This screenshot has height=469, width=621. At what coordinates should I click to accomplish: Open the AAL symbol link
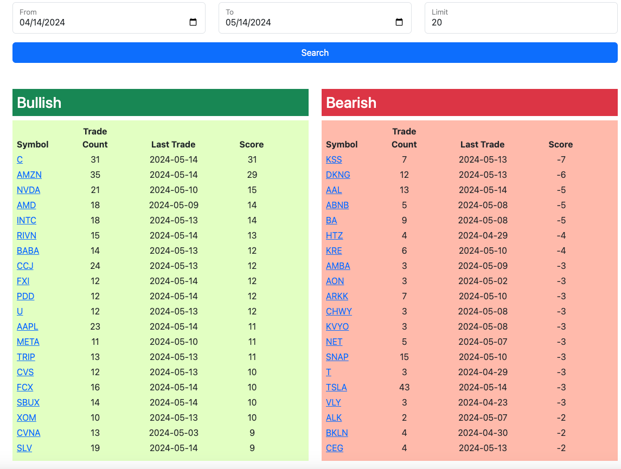point(334,190)
